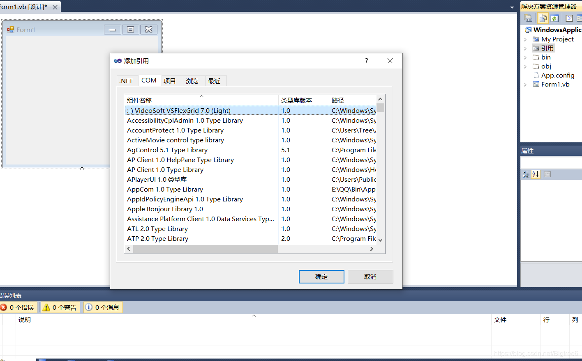582x361 pixels.
Task: Expand the Form1.vb node
Action: point(525,85)
